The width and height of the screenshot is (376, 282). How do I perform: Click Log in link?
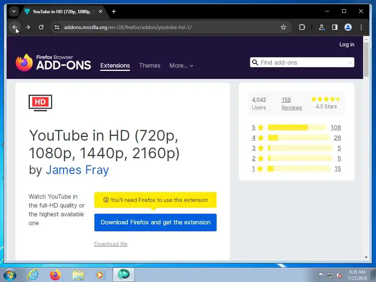(347, 44)
